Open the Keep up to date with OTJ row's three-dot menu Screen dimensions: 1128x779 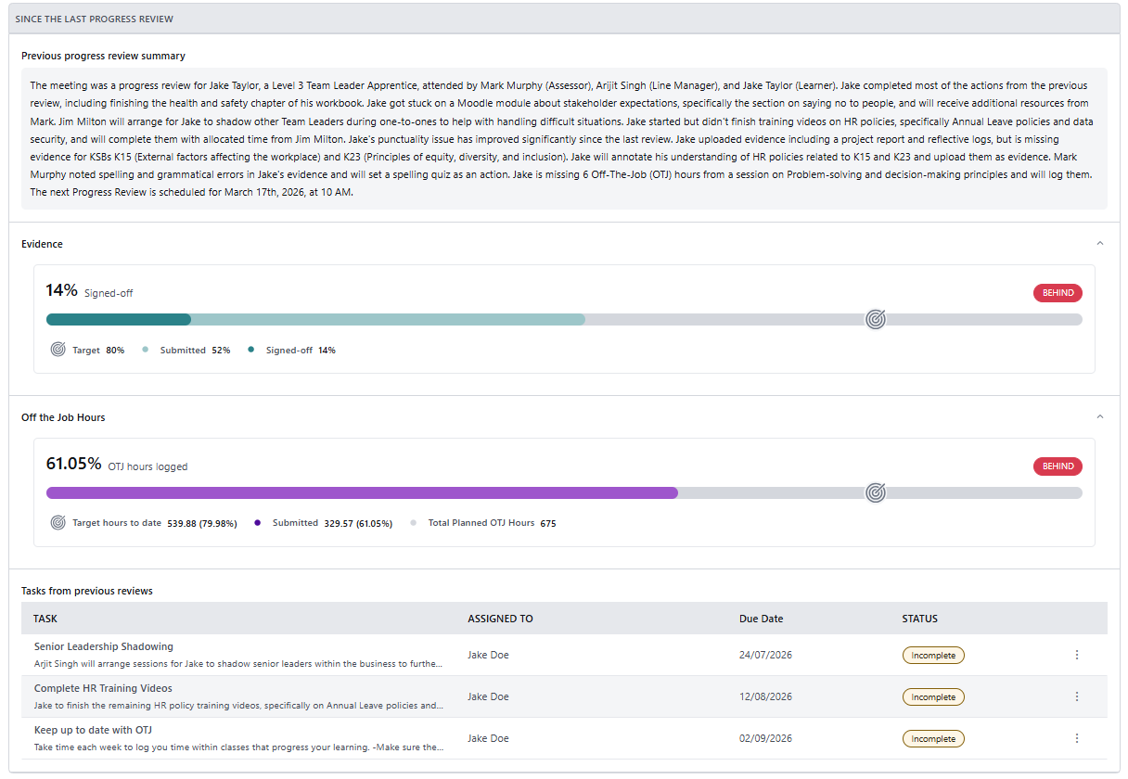(1077, 738)
